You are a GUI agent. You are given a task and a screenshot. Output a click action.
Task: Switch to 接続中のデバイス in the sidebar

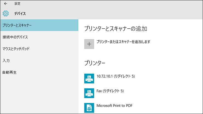pyautogui.click(x=39, y=37)
